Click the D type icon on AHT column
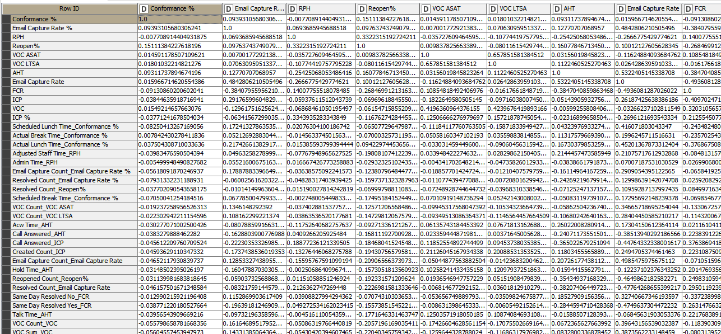The image size is (721, 334). point(556,9)
